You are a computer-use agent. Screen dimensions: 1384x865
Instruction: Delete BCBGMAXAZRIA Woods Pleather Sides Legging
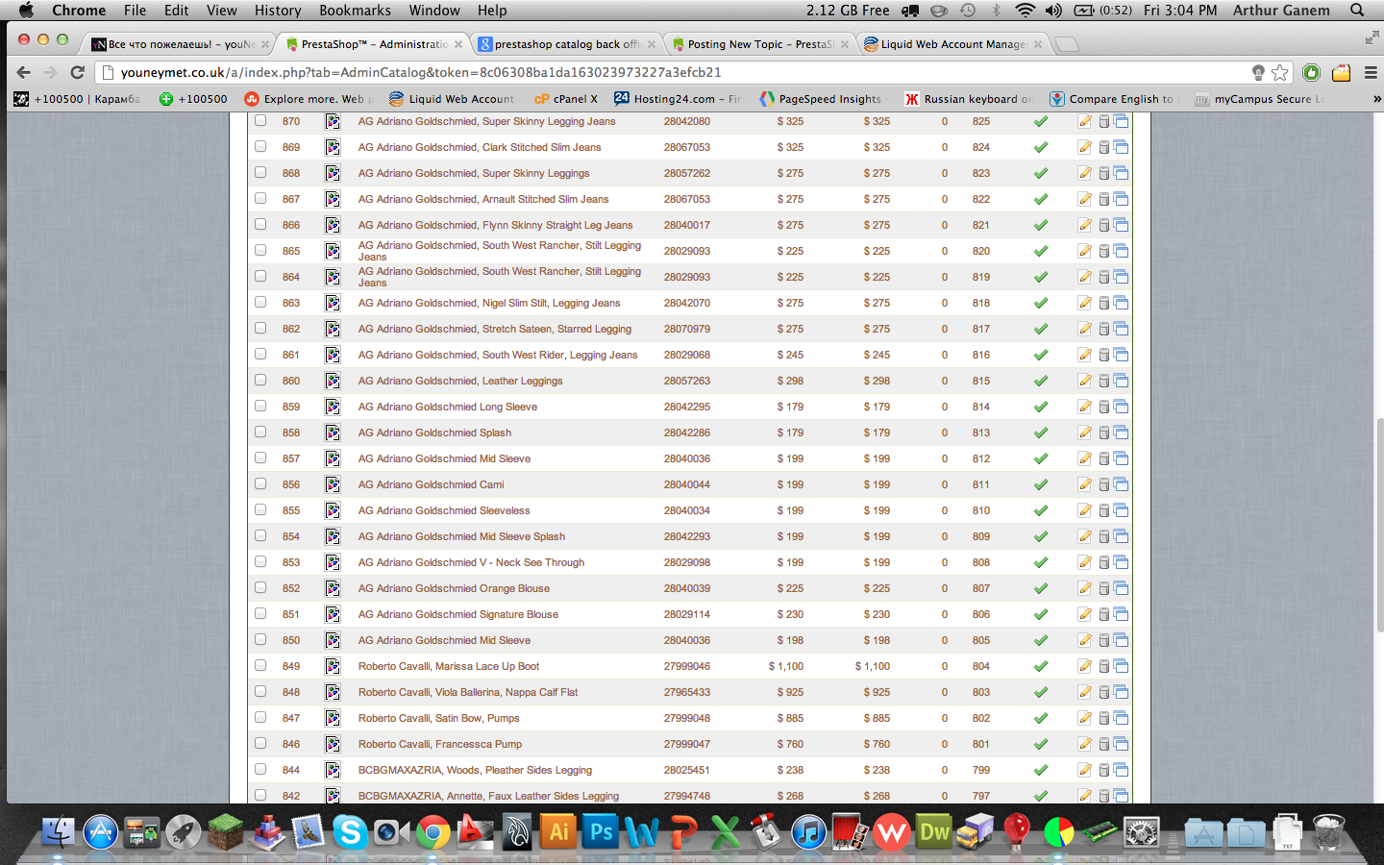1104,770
